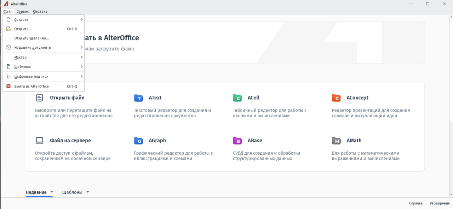Click the Файл на сервере laptop icon

coord(39,141)
